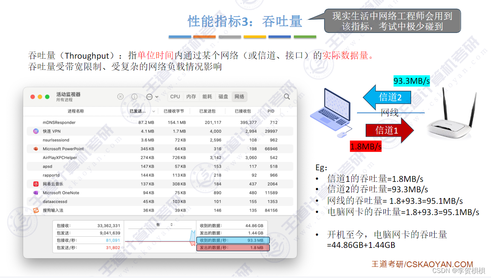Switch to the 网络 tab
The image size is (491, 278).
click(x=240, y=97)
